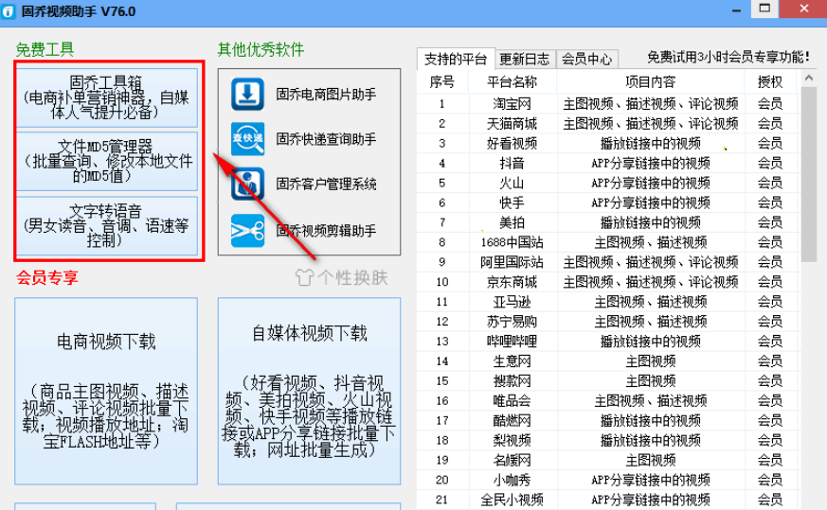827x510 pixels.
Task: Click the 授权 column header
Action: click(770, 81)
